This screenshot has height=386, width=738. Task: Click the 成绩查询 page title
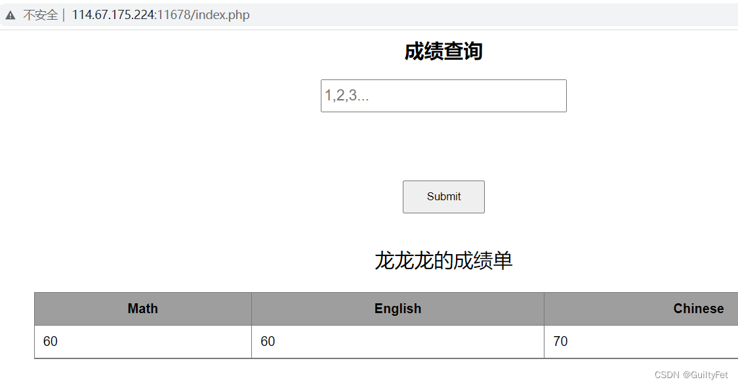tap(443, 51)
